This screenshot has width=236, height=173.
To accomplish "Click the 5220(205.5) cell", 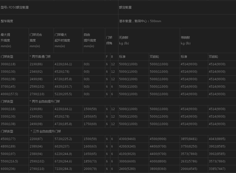I will click(63, 94).
